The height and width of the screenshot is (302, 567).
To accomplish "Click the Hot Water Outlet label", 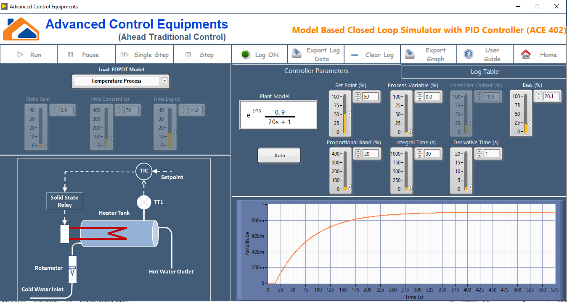I will pos(171,271).
